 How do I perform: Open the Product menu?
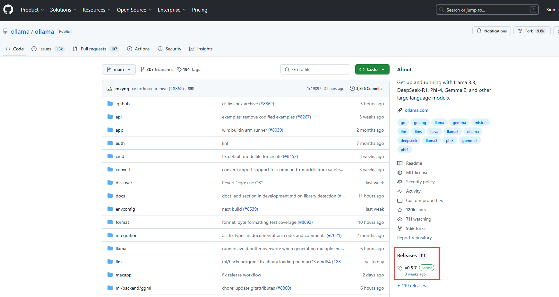32,10
